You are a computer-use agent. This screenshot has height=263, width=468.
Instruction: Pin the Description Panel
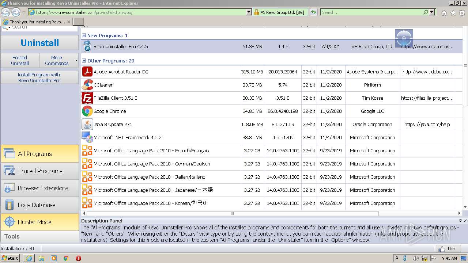click(x=460, y=221)
